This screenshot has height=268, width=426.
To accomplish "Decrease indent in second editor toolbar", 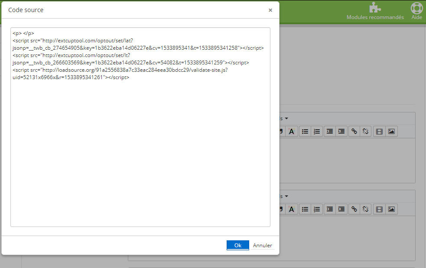I will coord(330,209).
